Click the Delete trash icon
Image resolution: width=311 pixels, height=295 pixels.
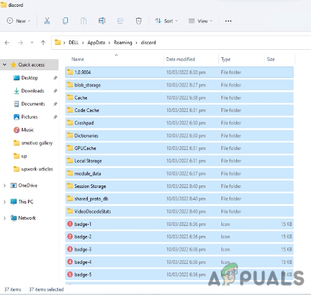point(139,21)
